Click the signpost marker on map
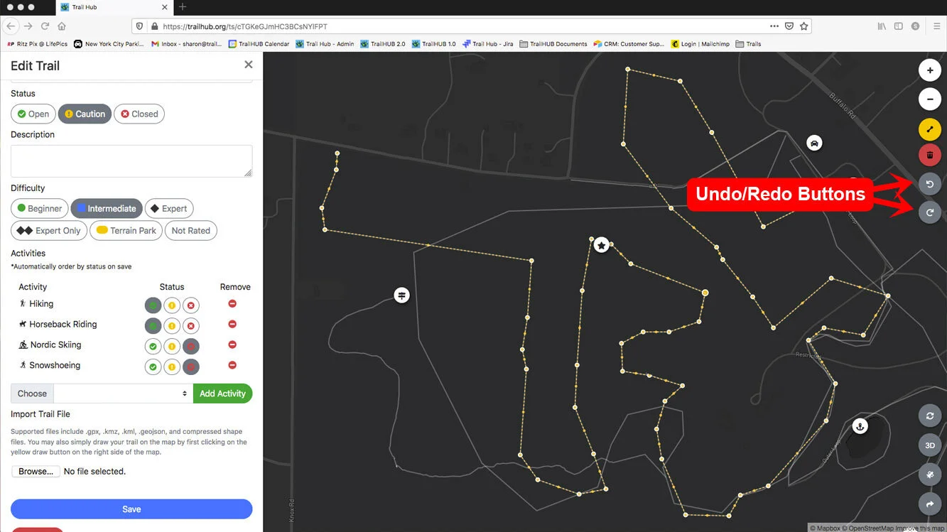947x532 pixels. [402, 295]
